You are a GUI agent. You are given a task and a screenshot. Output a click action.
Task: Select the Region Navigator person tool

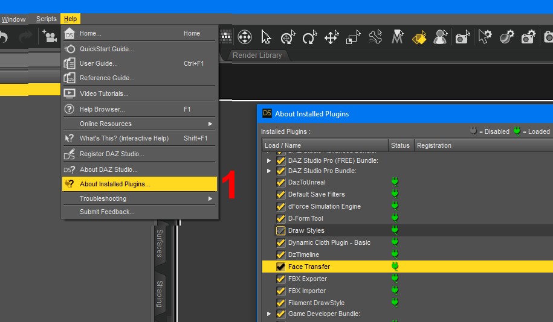[x=441, y=37]
